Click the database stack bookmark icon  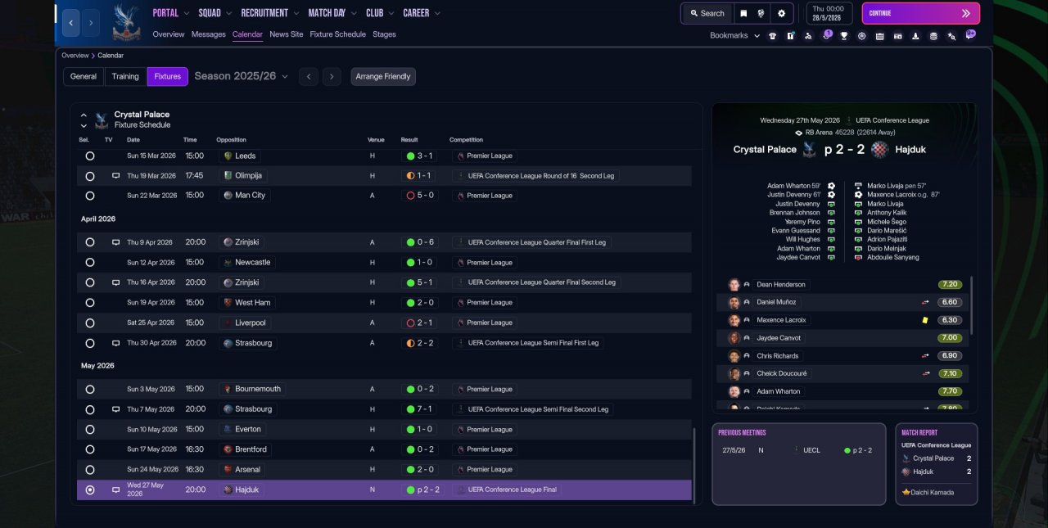click(x=933, y=36)
